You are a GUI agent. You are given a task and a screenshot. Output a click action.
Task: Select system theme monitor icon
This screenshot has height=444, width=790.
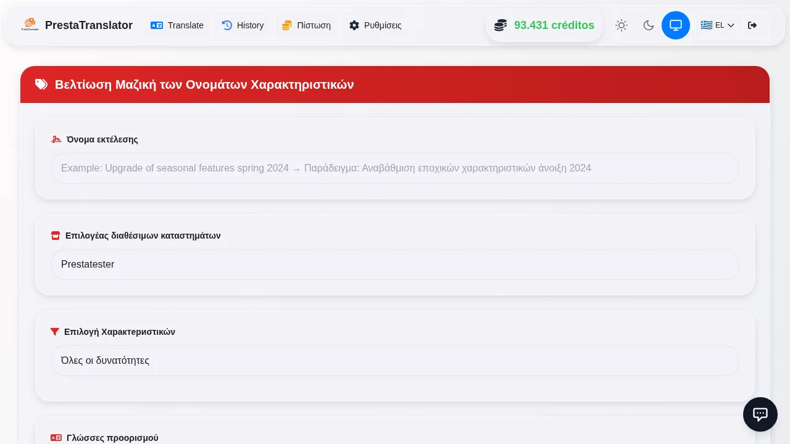click(676, 25)
